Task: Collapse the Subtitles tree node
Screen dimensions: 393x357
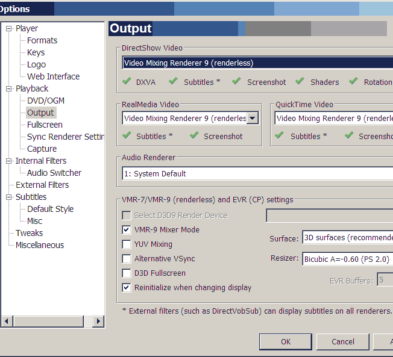Action: pyautogui.click(x=9, y=197)
